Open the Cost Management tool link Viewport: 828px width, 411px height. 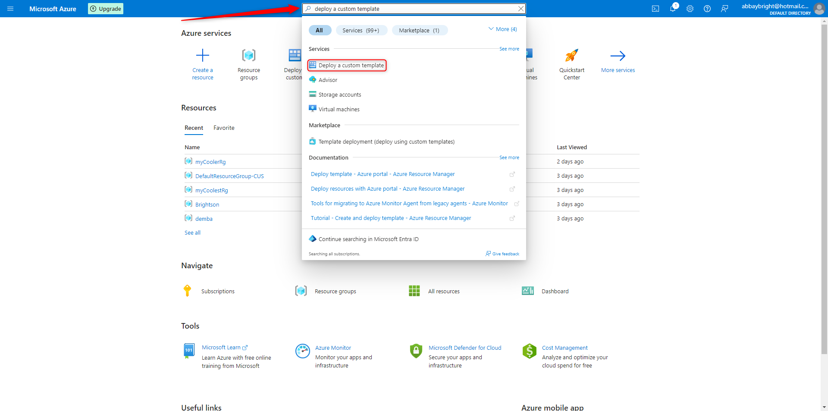(x=565, y=348)
